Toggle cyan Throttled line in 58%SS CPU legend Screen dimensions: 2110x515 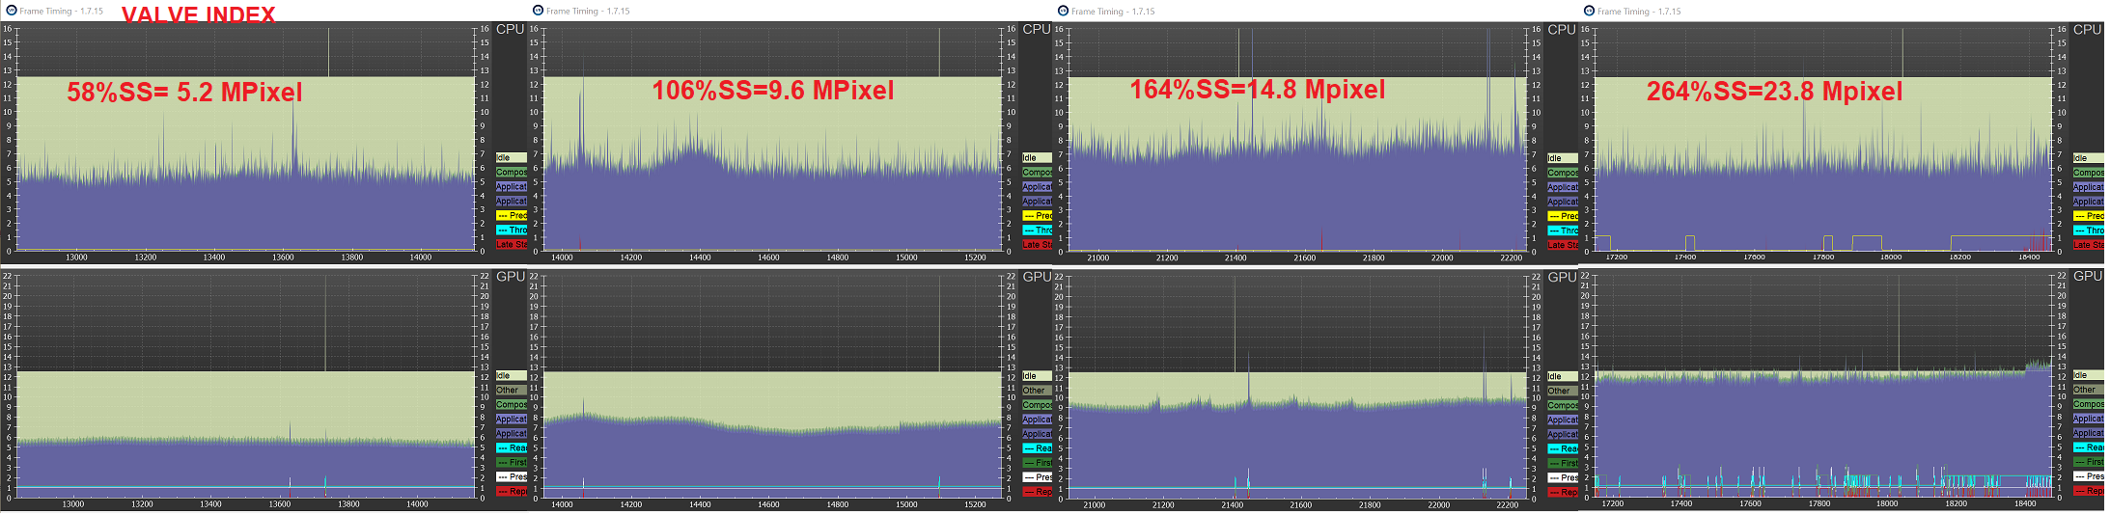[512, 230]
